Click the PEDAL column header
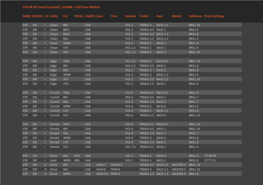Screen dimensions: 263x185 [79, 16]
